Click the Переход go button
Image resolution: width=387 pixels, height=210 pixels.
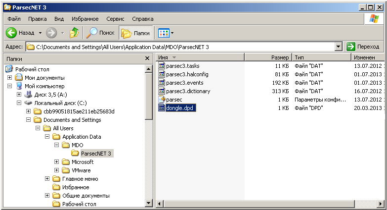point(363,47)
